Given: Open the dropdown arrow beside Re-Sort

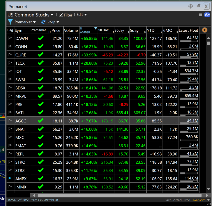Looking at the screenshot, I should 208,200.
